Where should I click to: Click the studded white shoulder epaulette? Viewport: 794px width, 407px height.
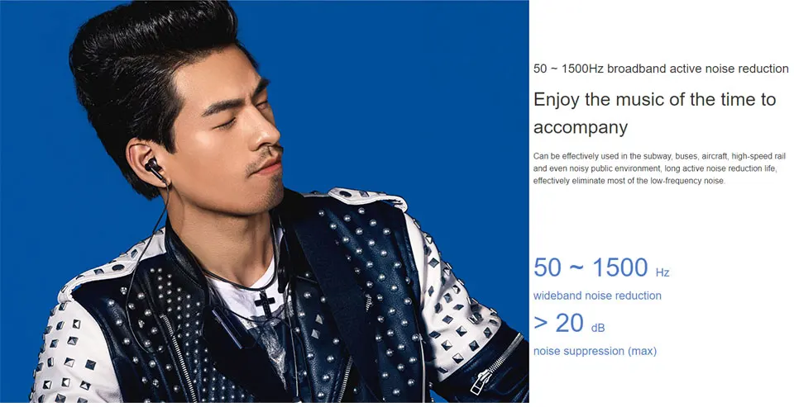[366, 199]
